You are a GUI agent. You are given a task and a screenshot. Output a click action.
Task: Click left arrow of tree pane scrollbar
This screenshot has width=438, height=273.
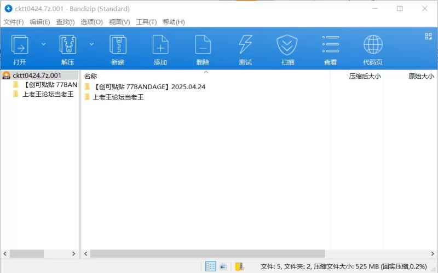[5, 254]
